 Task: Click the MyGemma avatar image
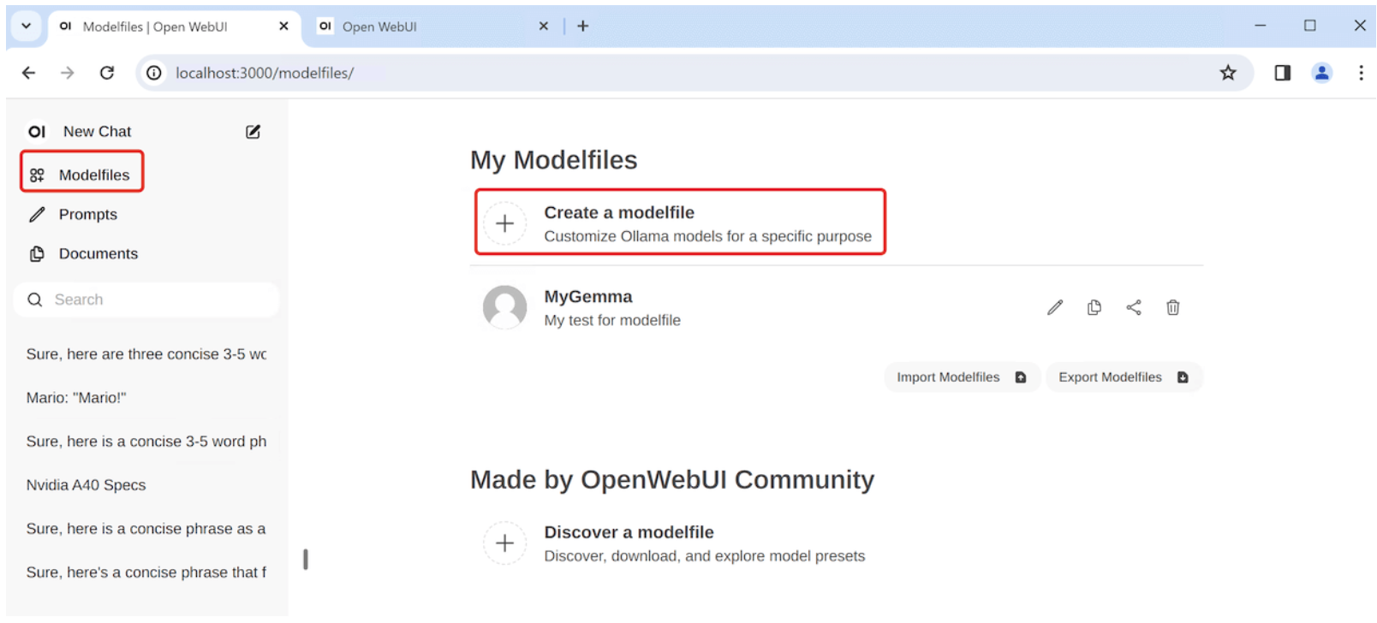(505, 307)
